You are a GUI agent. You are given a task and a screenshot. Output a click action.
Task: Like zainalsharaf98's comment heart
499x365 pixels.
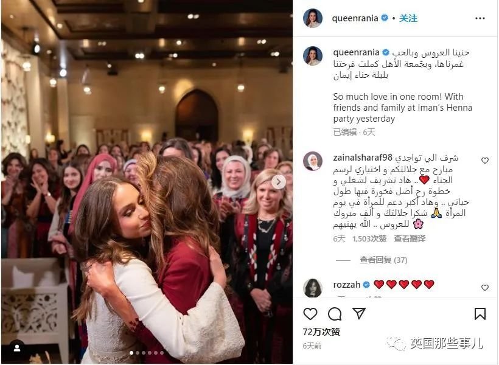pos(484,161)
